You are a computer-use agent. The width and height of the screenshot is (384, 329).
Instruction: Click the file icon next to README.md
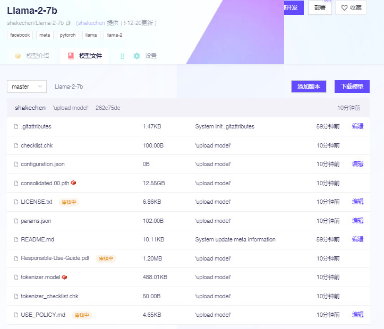pos(16,240)
